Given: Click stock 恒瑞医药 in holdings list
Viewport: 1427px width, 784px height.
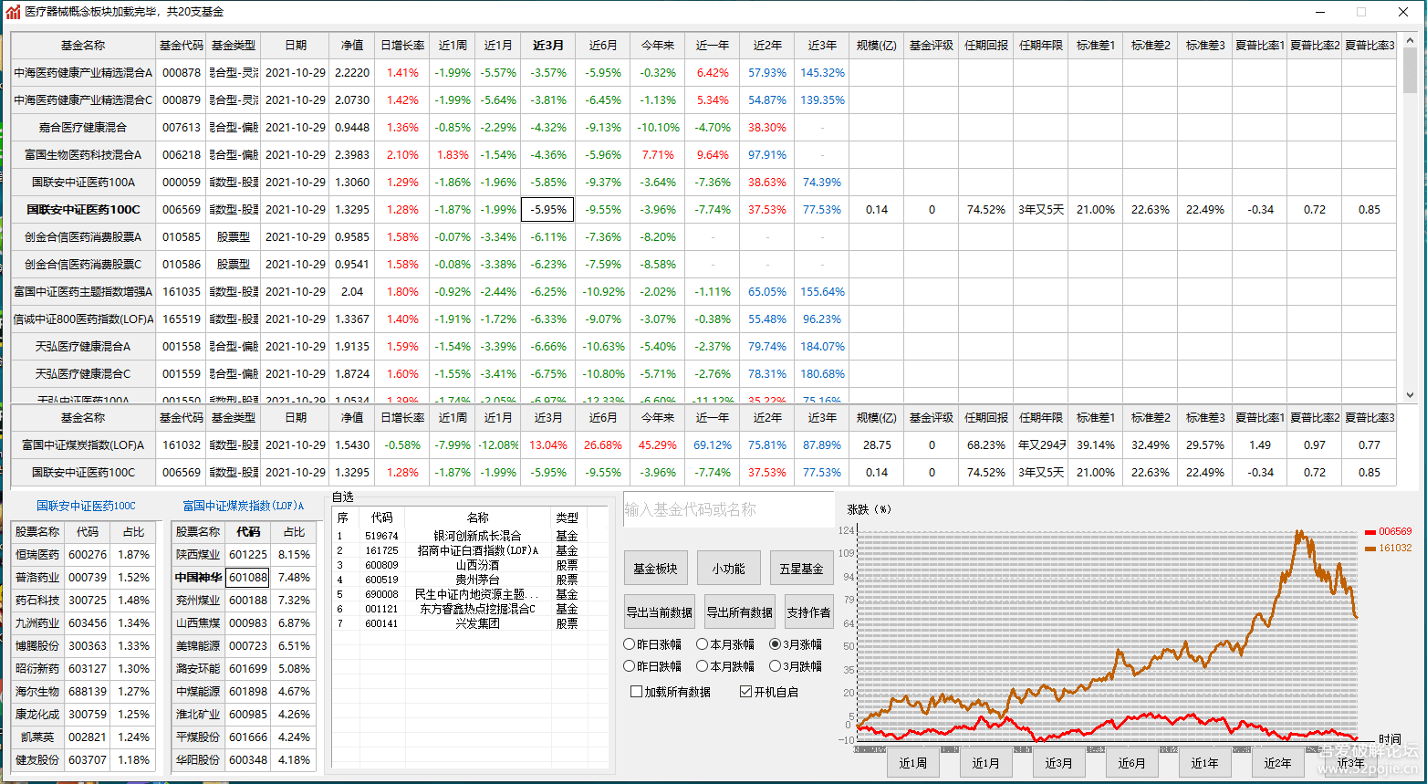Looking at the screenshot, I should click(37, 554).
